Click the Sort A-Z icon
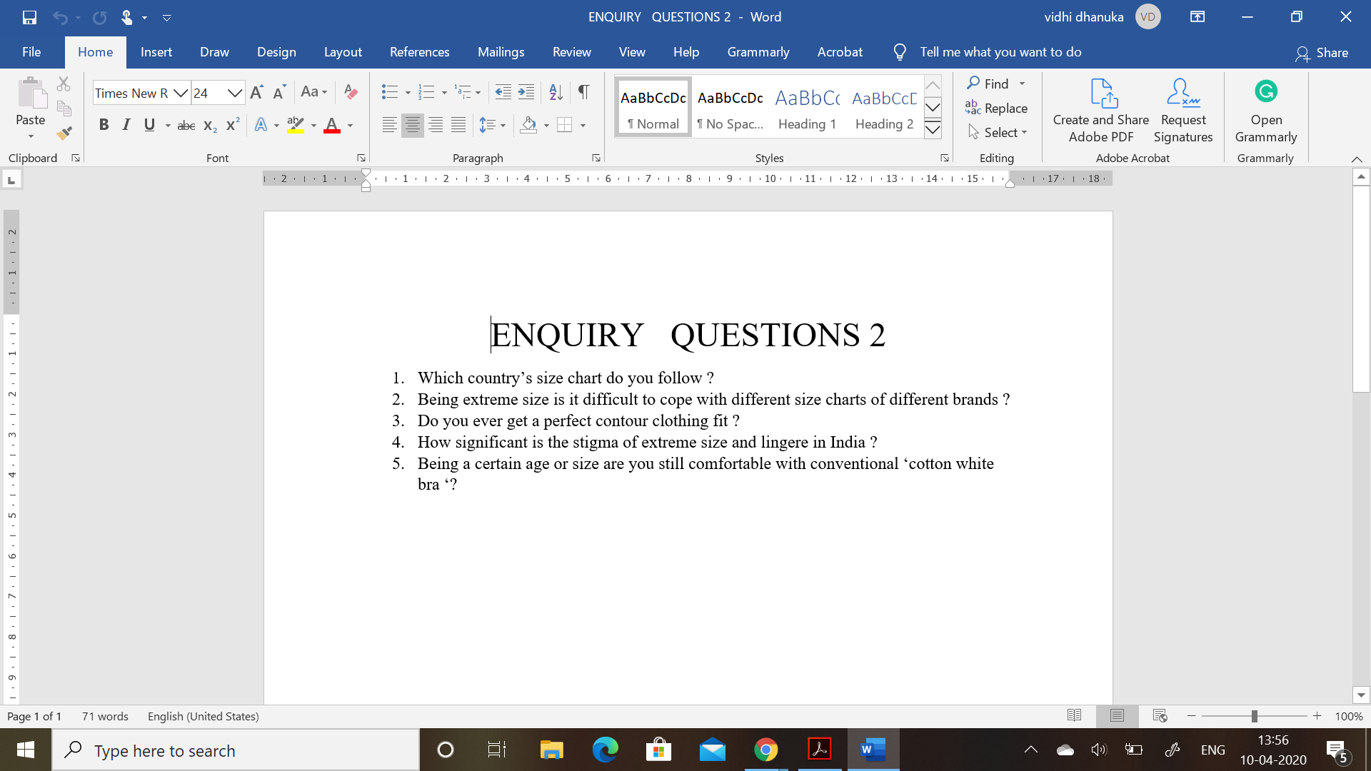1371x771 pixels. [x=556, y=92]
